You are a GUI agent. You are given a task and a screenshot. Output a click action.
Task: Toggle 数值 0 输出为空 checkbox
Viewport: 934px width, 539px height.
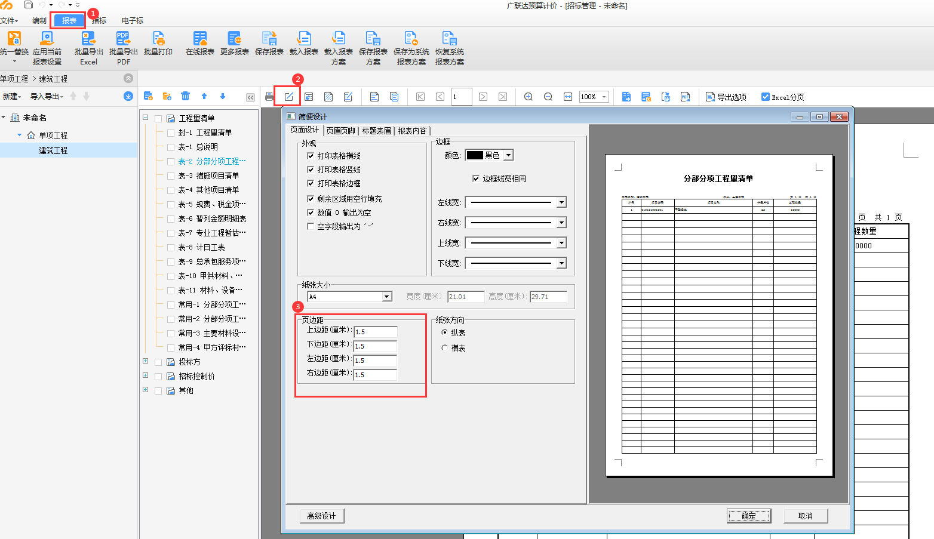click(x=311, y=212)
